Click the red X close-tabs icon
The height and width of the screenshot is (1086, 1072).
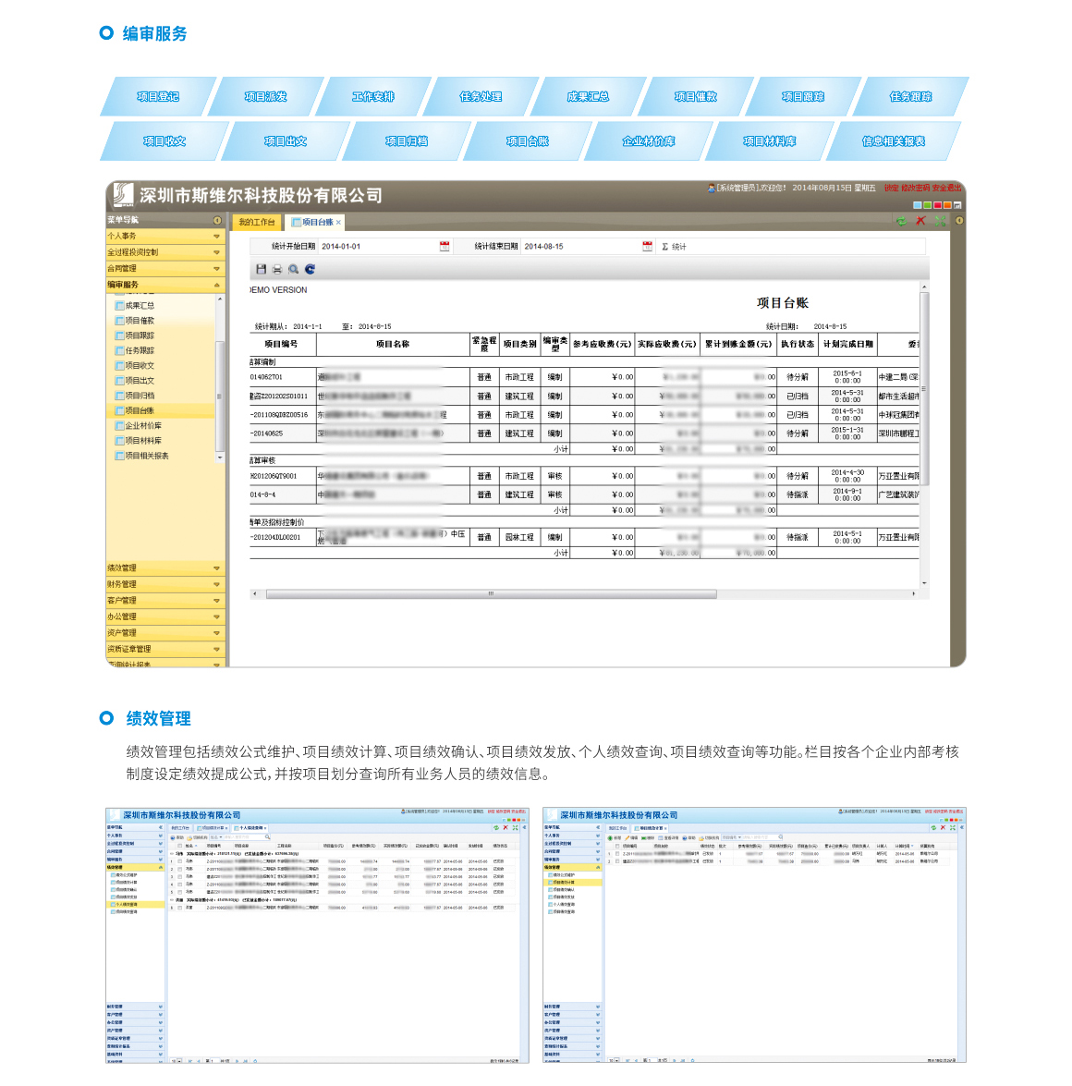coord(920,221)
